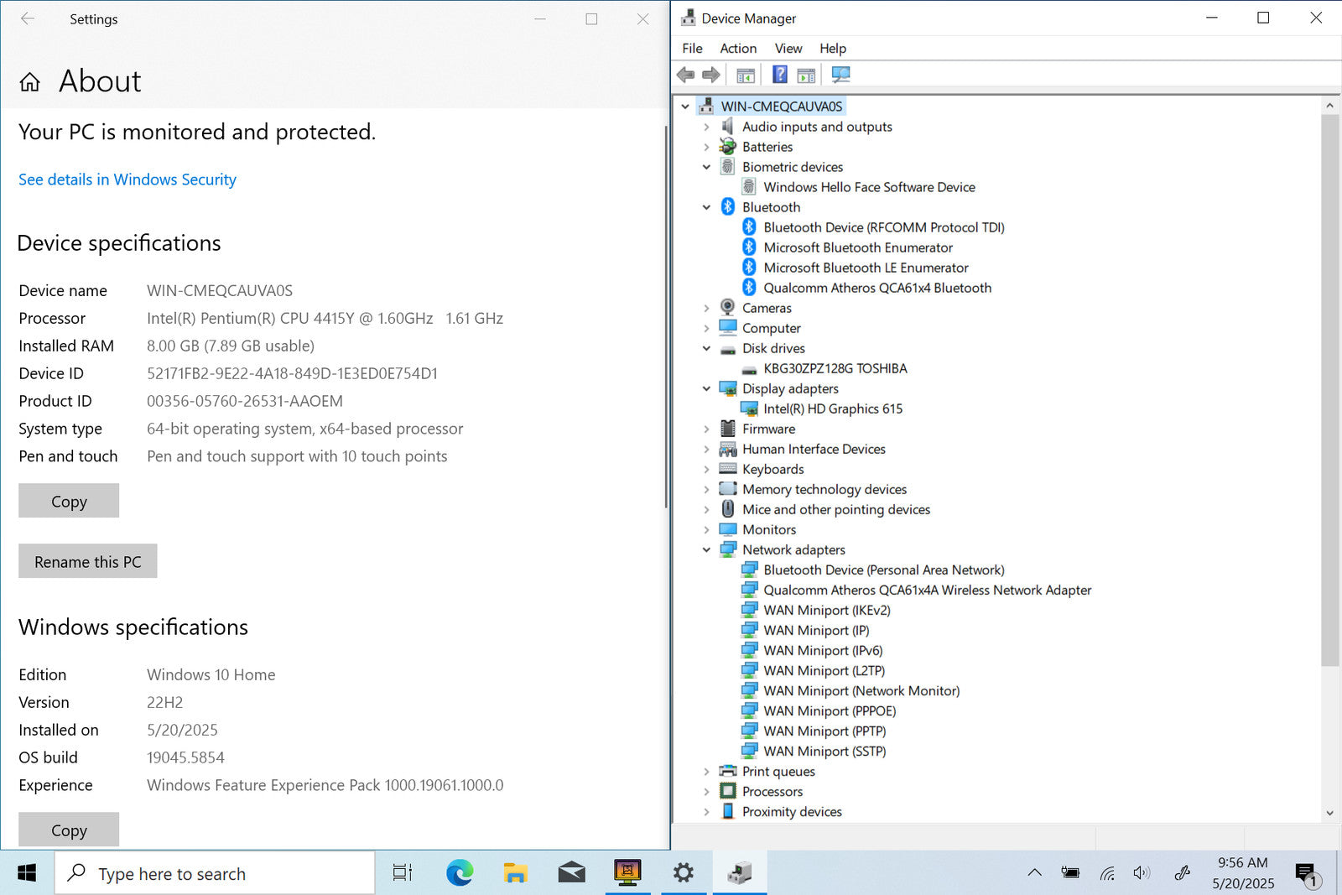Viewport: 1342px width, 895px height.
Task: Open the Action menu in Device Manager
Action: (737, 49)
